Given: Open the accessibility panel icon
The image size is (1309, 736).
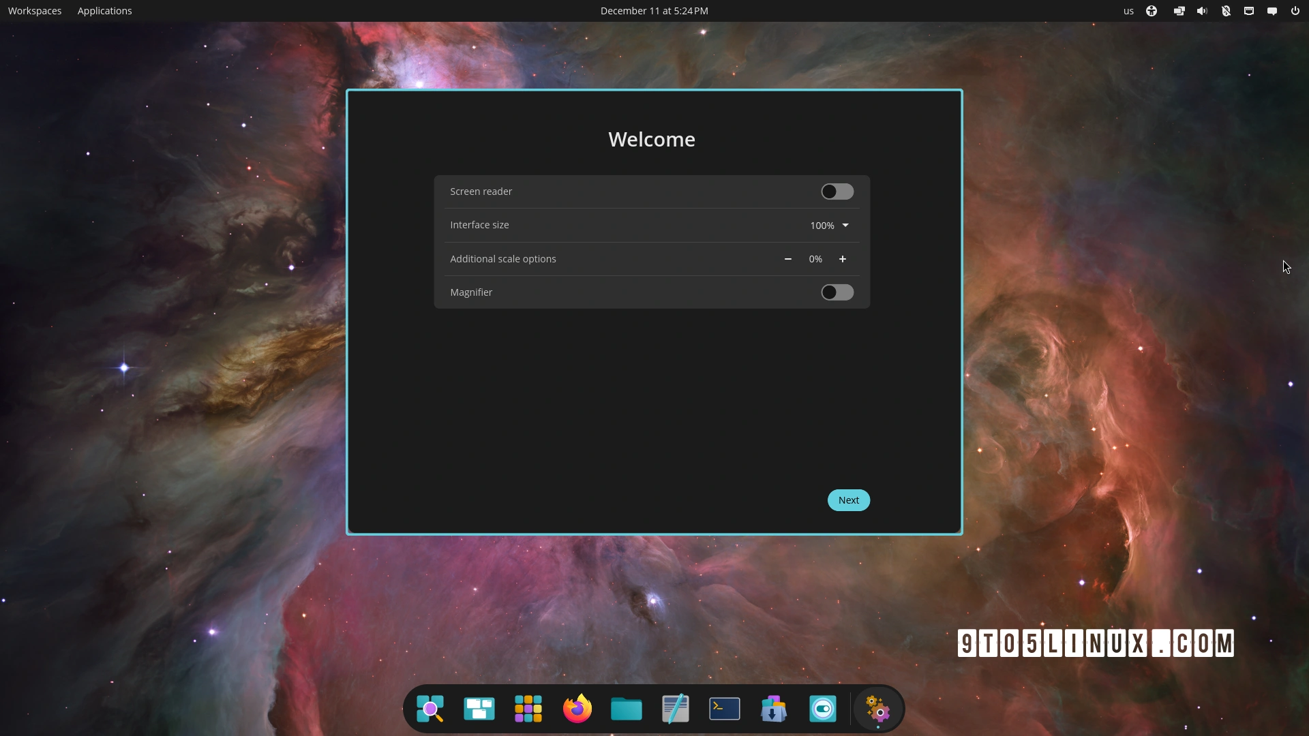Looking at the screenshot, I should [1152, 11].
